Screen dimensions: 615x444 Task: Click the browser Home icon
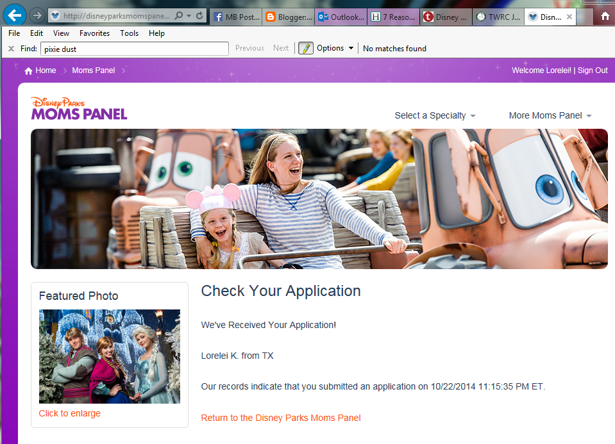click(x=605, y=17)
